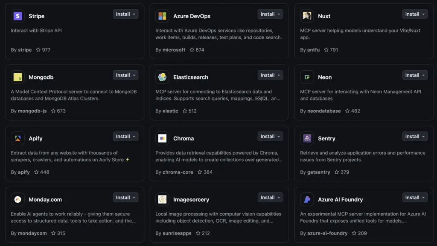The width and height of the screenshot is (437, 246).
Task: Click the Stripe logo icon
Action: tap(17, 16)
